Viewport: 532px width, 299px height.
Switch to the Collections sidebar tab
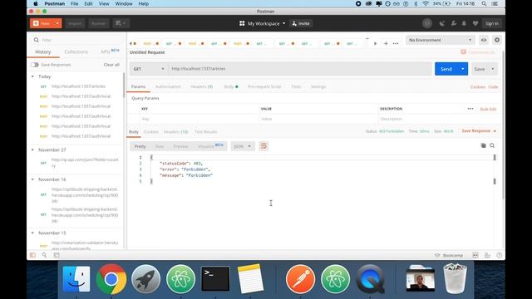click(76, 51)
